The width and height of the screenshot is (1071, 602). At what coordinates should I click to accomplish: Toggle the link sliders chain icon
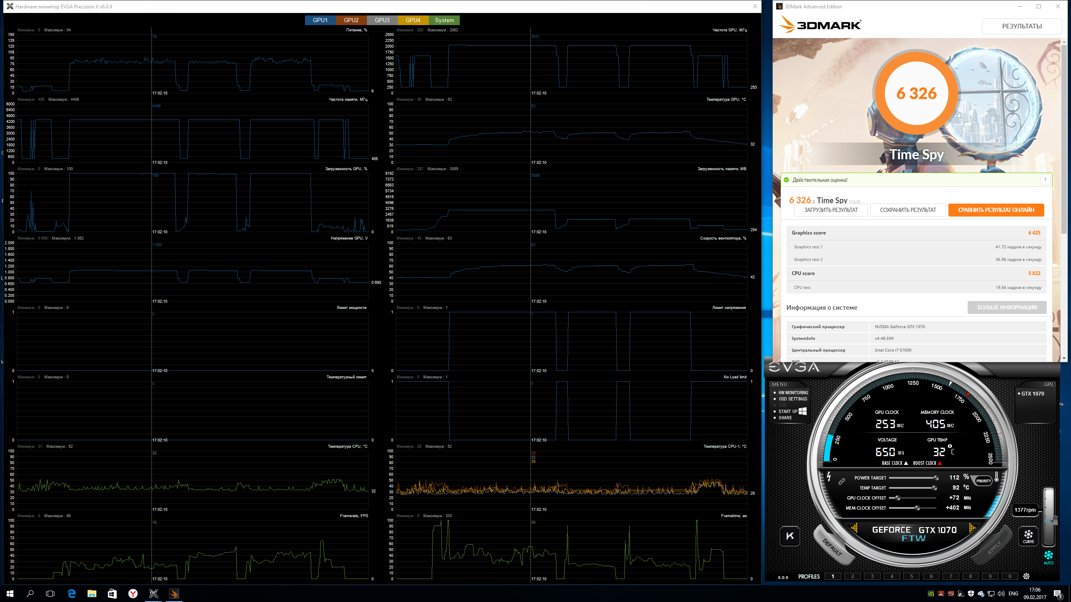(x=841, y=482)
